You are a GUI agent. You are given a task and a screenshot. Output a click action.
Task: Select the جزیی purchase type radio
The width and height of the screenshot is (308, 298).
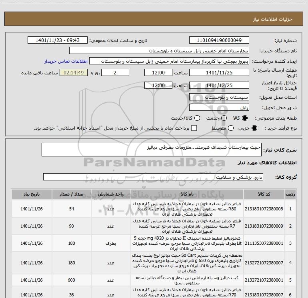click(254, 128)
